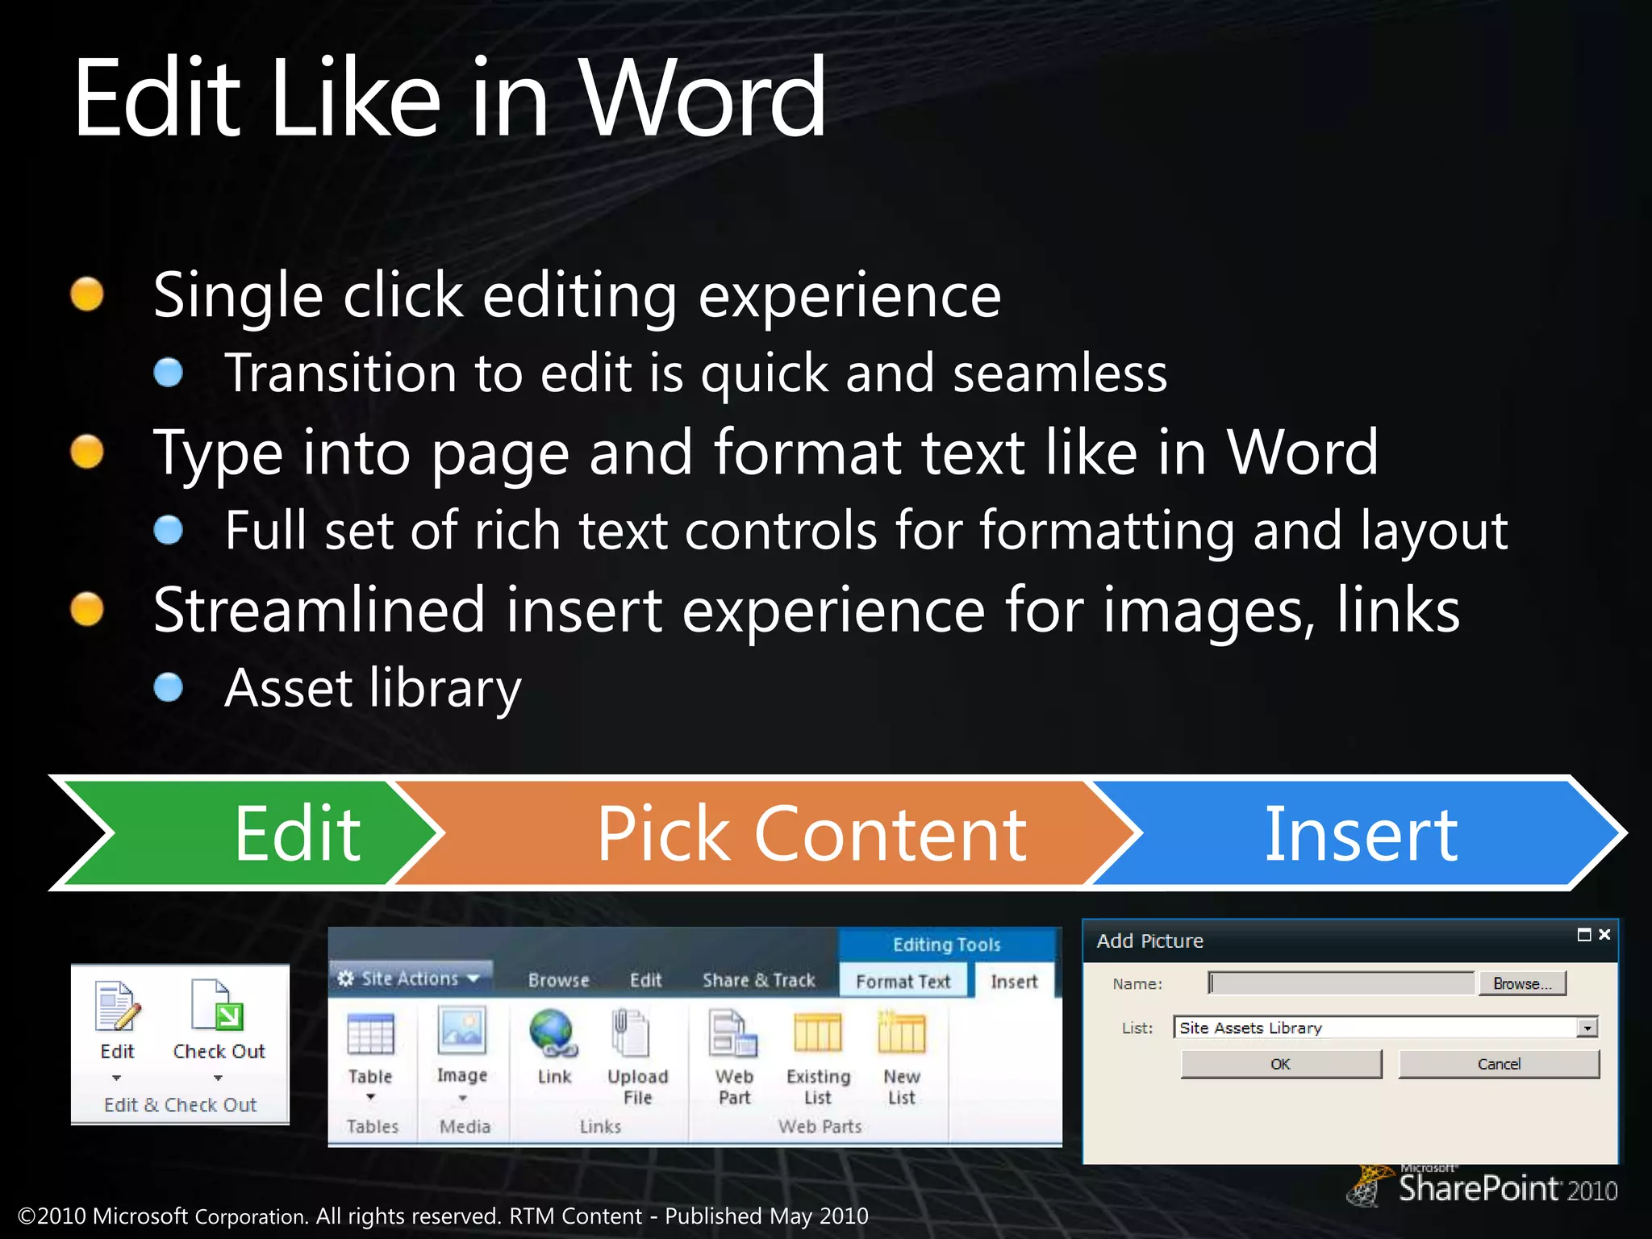Open the Site Assets Library list dropdown
Image resolution: width=1652 pixels, height=1239 pixels.
(x=1587, y=1028)
